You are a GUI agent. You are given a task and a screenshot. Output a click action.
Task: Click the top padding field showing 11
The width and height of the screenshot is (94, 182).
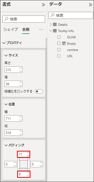click(x=24, y=154)
